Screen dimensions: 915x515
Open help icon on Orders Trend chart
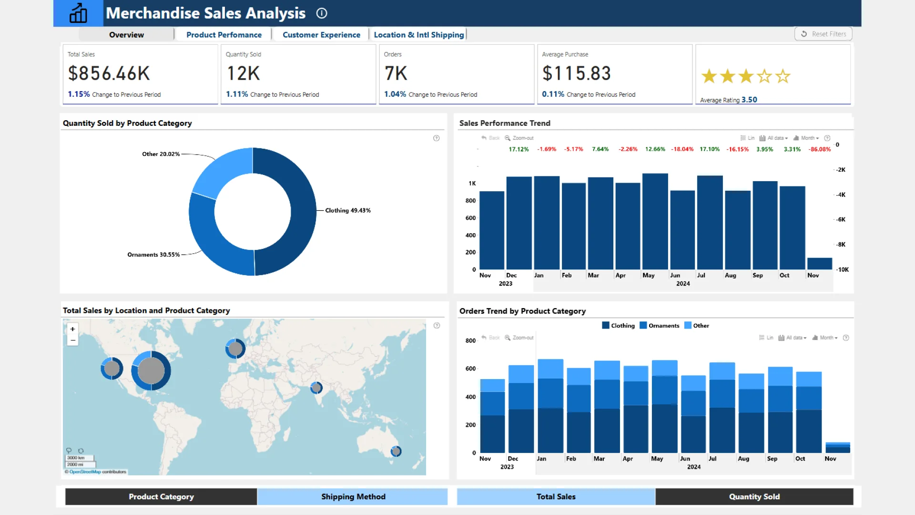[846, 338]
